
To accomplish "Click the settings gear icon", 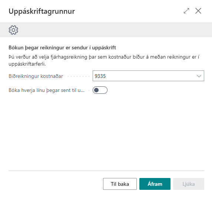I will click(x=13, y=30).
